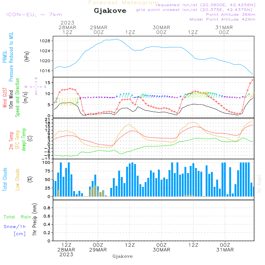Click the wind direction compass rose
265x265 pixels.
(x=36, y=87)
